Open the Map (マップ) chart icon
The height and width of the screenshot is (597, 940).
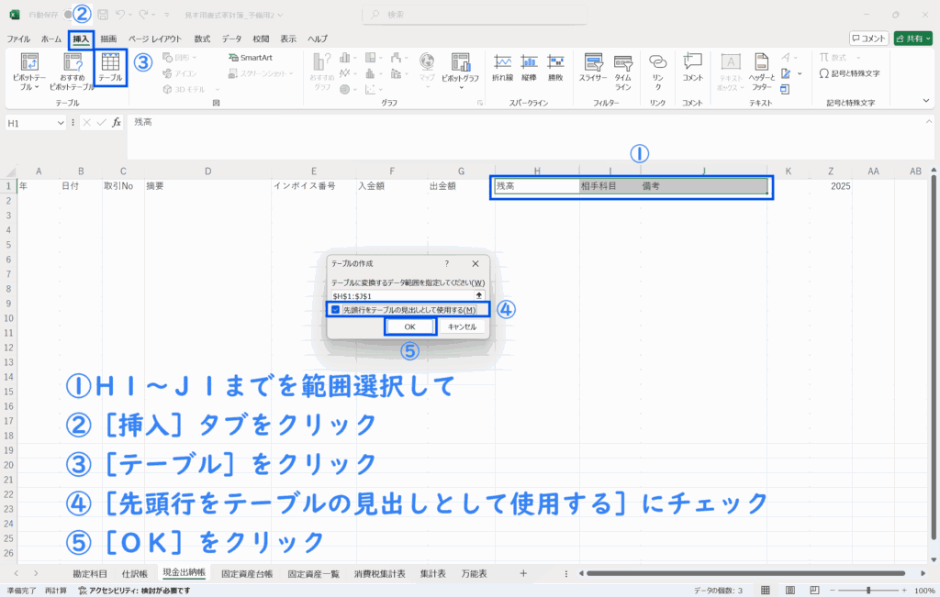point(427,61)
